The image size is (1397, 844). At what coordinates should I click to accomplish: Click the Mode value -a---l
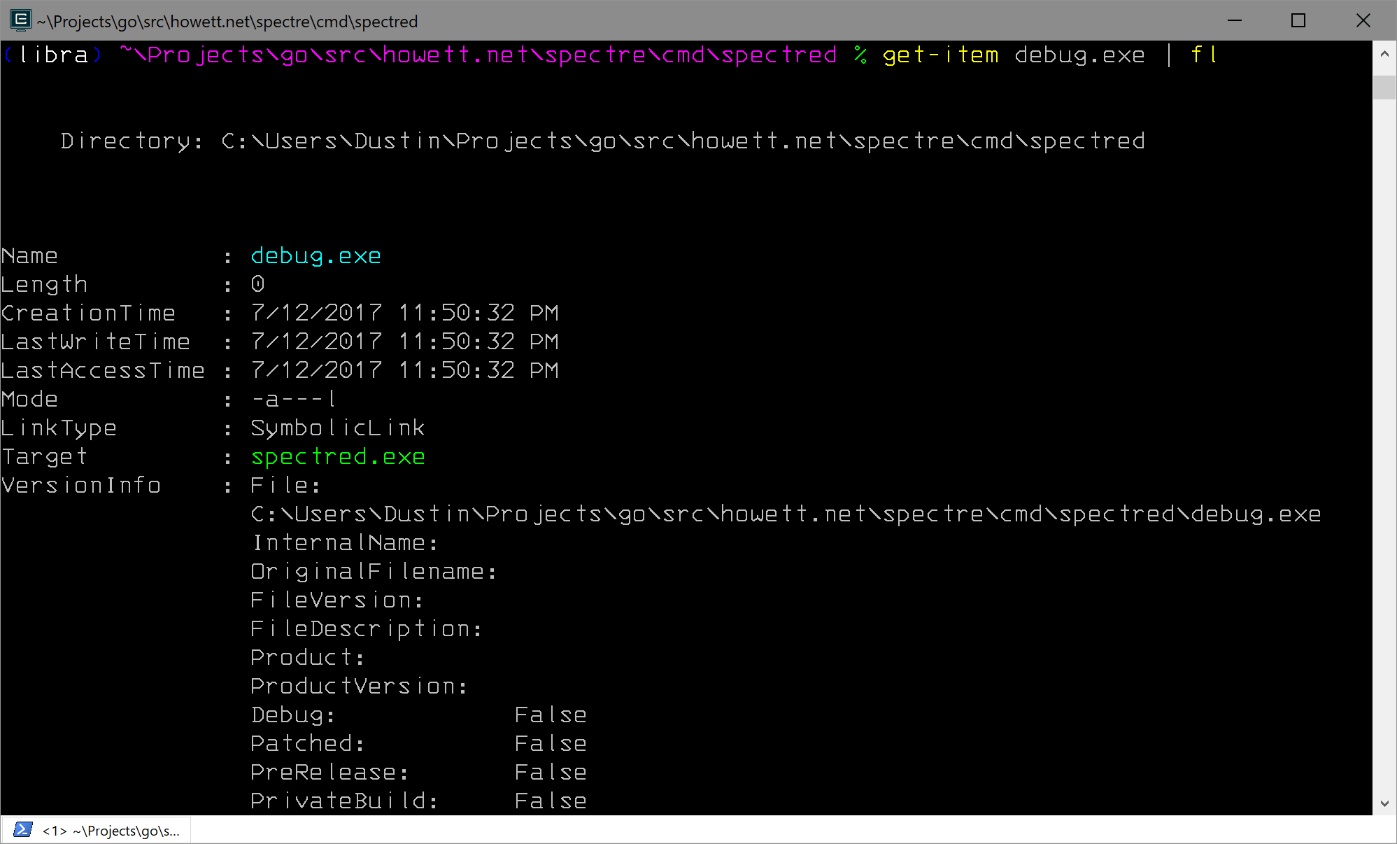(295, 400)
